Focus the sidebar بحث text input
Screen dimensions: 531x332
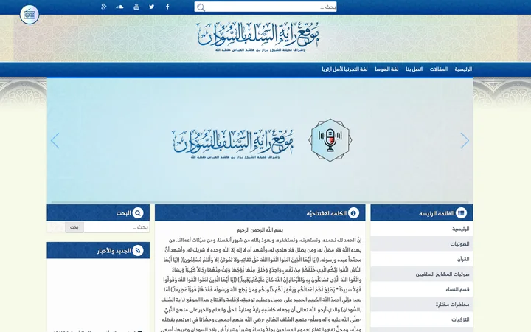coord(117,227)
